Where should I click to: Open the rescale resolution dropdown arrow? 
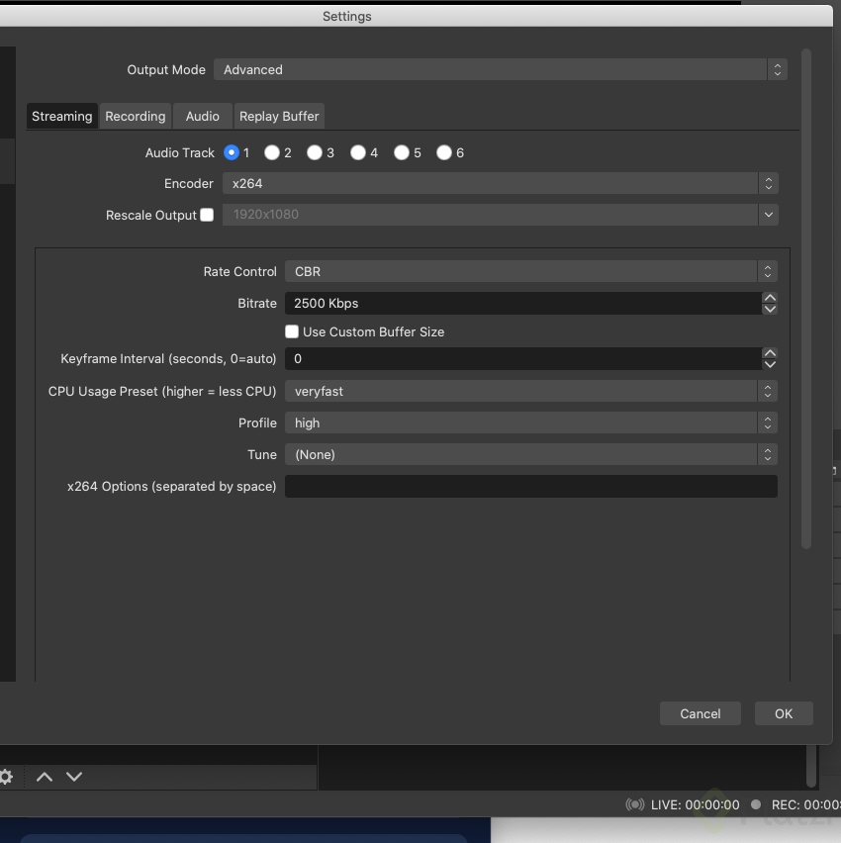pos(769,215)
